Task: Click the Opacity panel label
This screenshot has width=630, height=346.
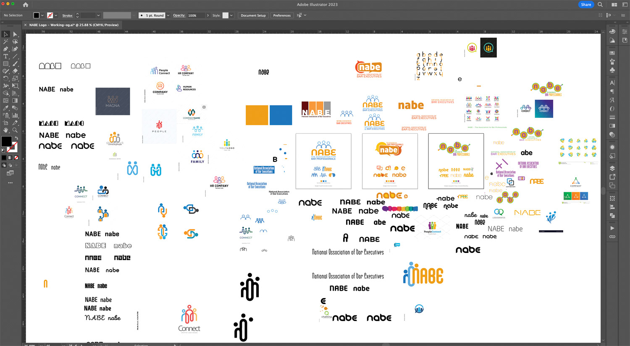Action: tap(179, 16)
